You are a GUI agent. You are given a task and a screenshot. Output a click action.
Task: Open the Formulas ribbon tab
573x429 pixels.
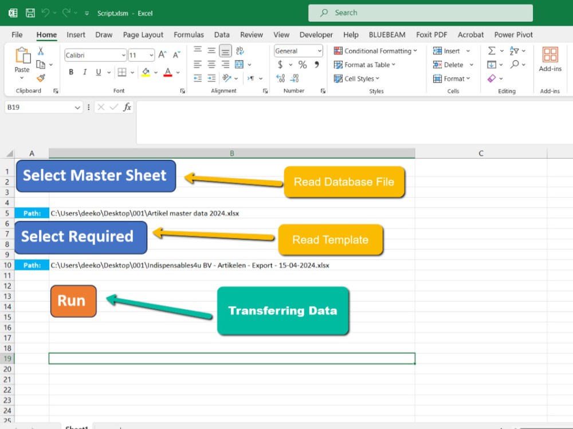pos(189,34)
